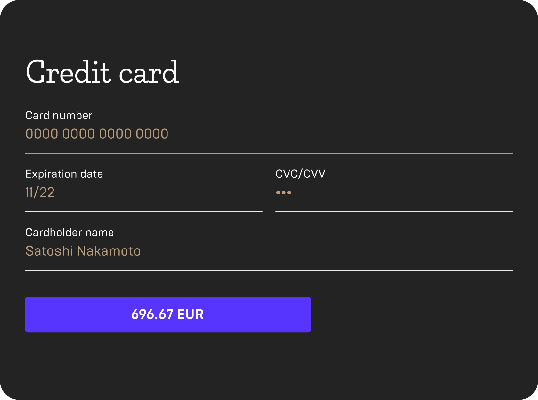
Task: Click the 'Card number' label
Action: [59, 115]
